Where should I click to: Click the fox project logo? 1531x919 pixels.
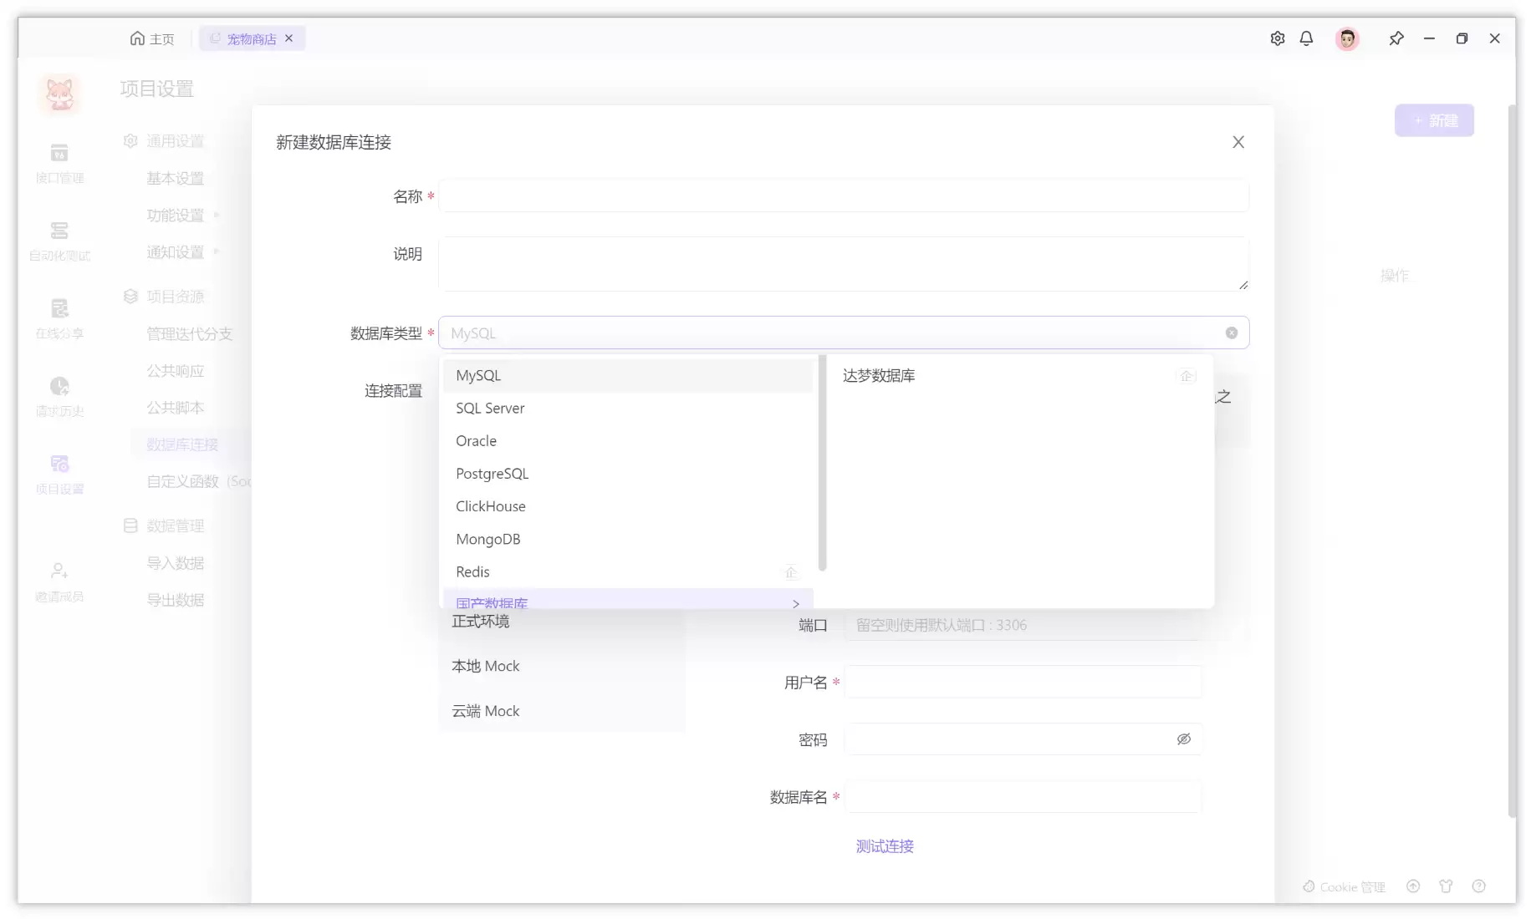click(x=59, y=94)
